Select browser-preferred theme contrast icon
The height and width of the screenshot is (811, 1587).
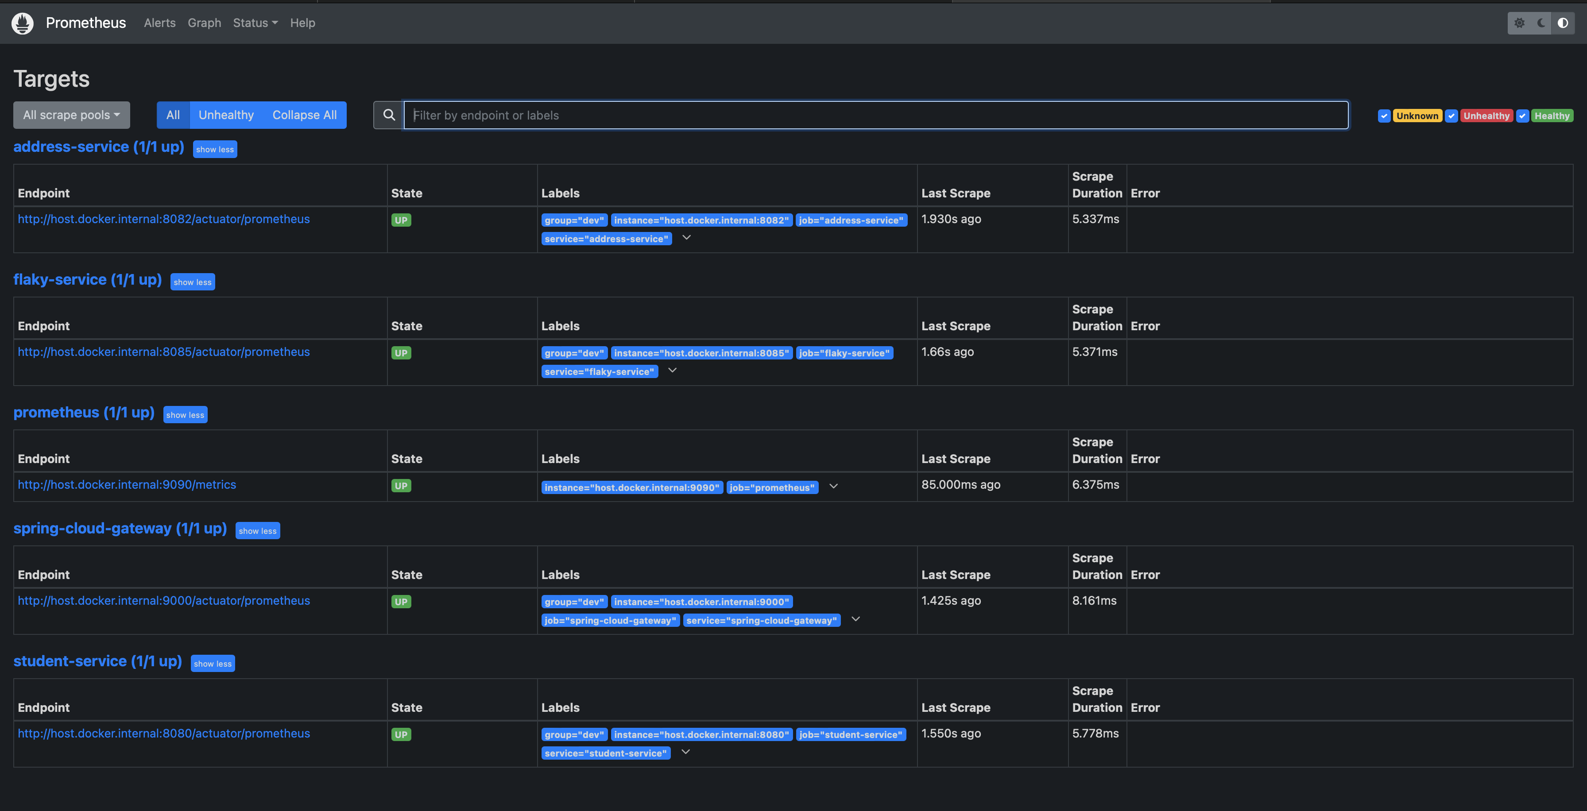[x=1563, y=23]
